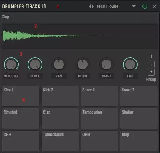Screen dimensions: 160x153
Task: Click the group number value 1
Action: tap(151, 56)
